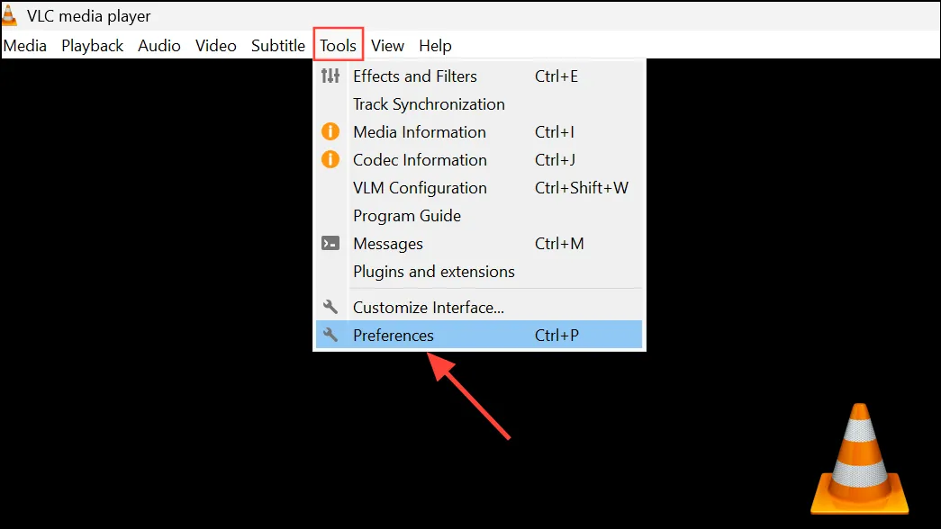Image resolution: width=941 pixels, height=529 pixels.
Task: Choose Program Guide menu entry
Action: pos(479,216)
